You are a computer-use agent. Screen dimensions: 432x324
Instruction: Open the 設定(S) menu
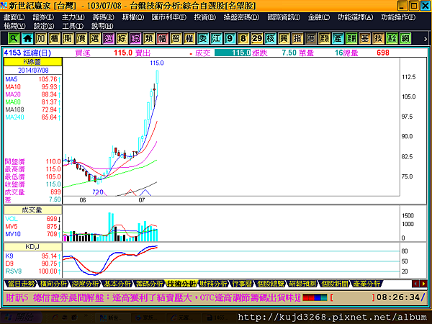(44, 26)
